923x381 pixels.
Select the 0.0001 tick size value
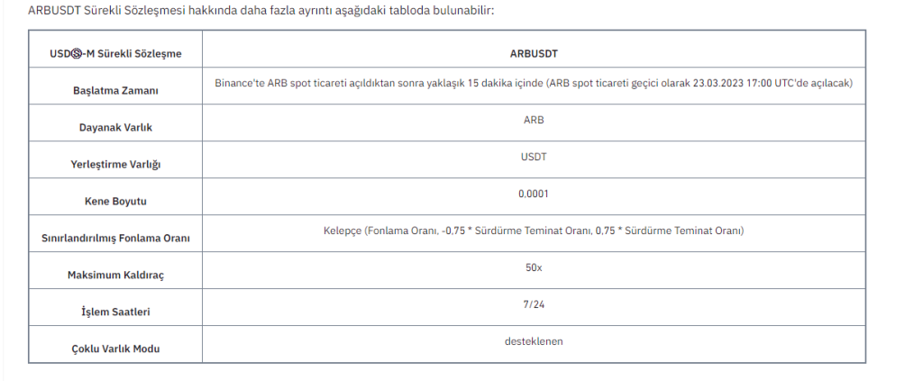(x=534, y=194)
